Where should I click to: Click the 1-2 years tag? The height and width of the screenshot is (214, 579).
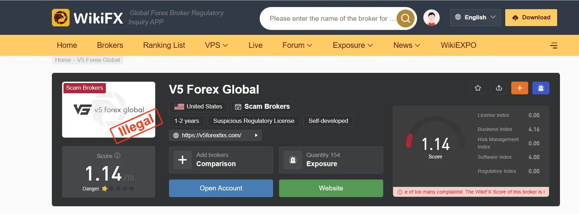[x=187, y=121]
